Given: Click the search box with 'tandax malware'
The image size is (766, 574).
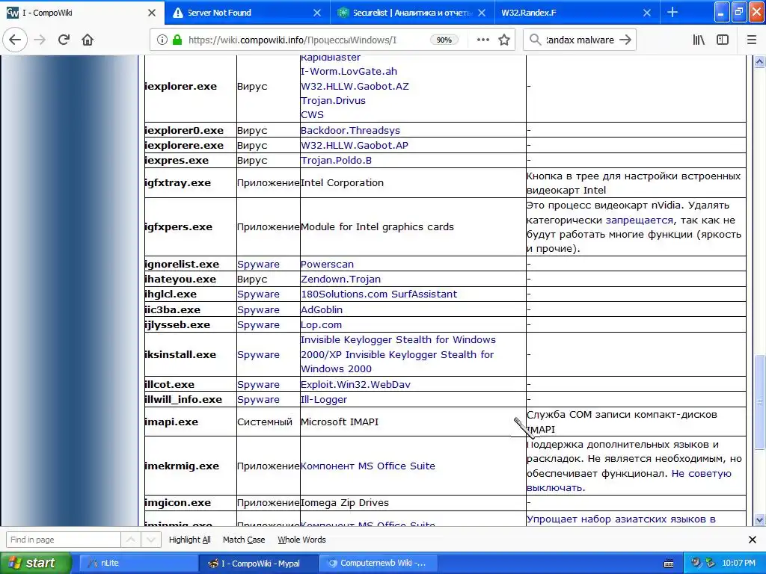Looking at the screenshot, I should coord(580,40).
